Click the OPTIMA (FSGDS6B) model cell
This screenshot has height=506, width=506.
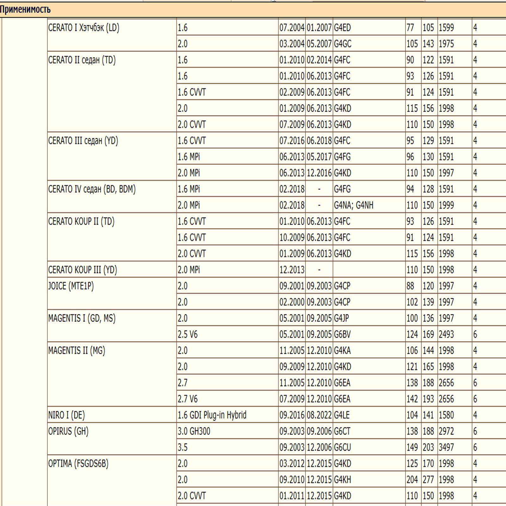[x=78, y=464]
